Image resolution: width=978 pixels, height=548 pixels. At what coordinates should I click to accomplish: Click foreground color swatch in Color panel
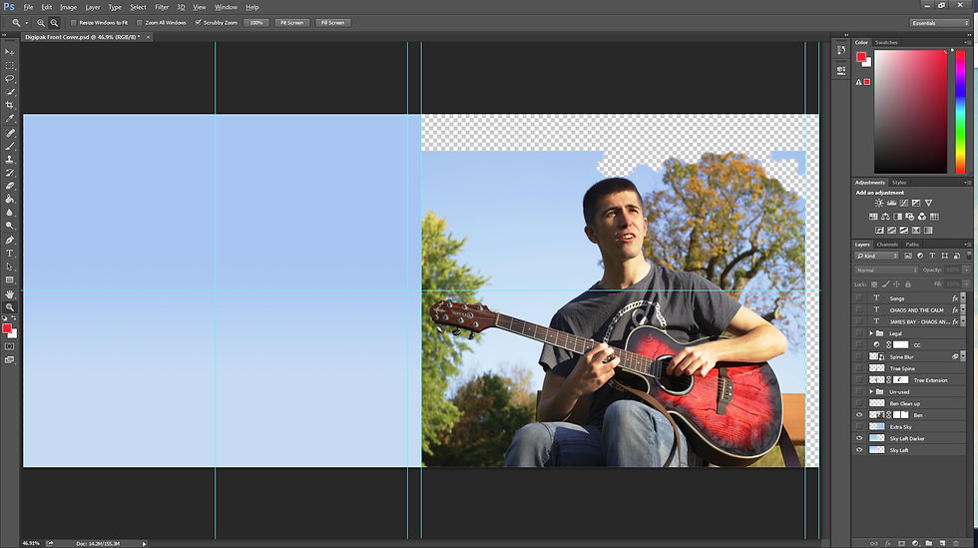[860, 57]
